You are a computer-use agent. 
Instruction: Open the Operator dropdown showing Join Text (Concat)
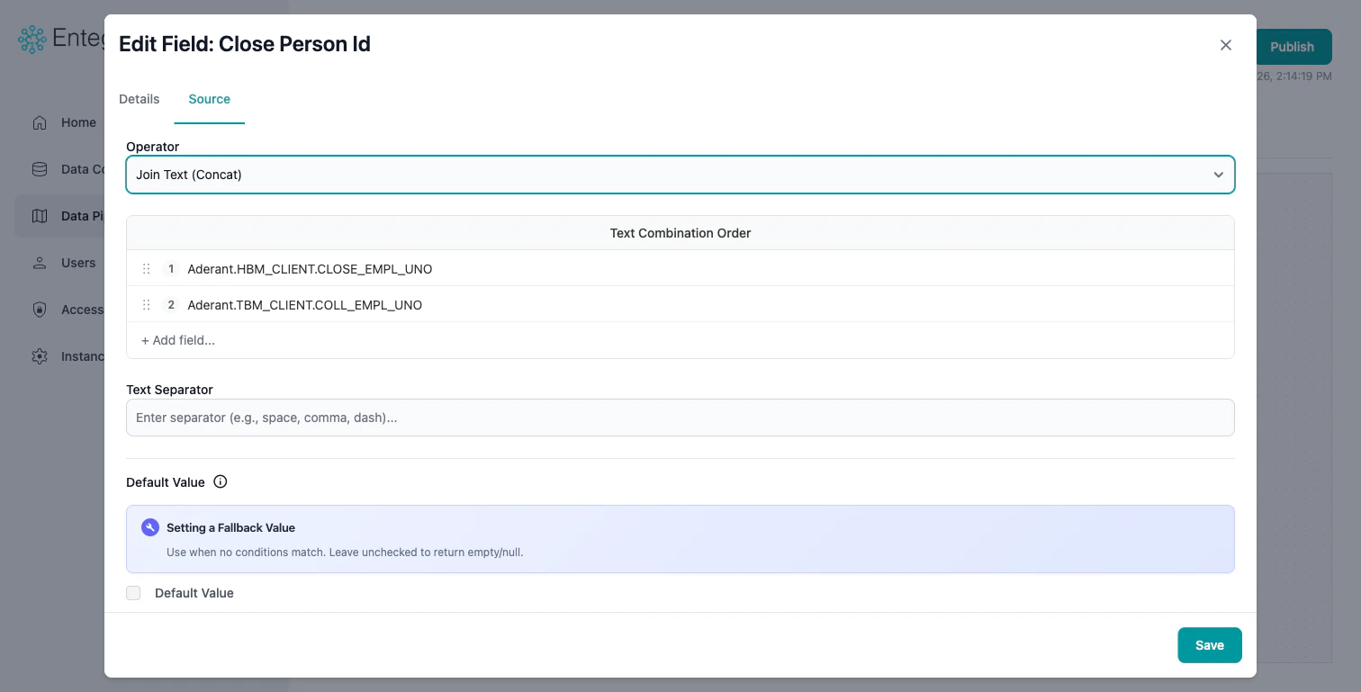(x=680, y=175)
